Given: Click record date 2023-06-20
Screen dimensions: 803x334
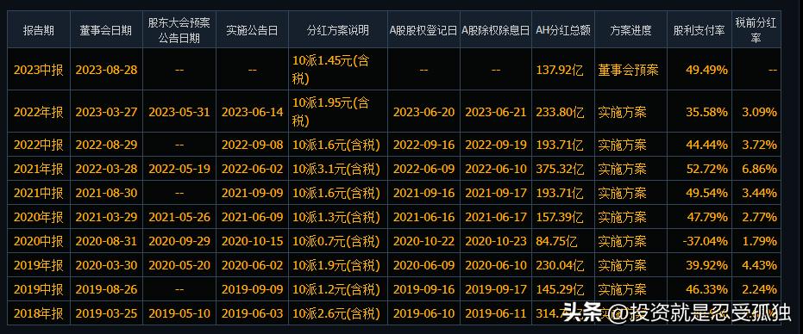Looking at the screenshot, I should point(423,112).
